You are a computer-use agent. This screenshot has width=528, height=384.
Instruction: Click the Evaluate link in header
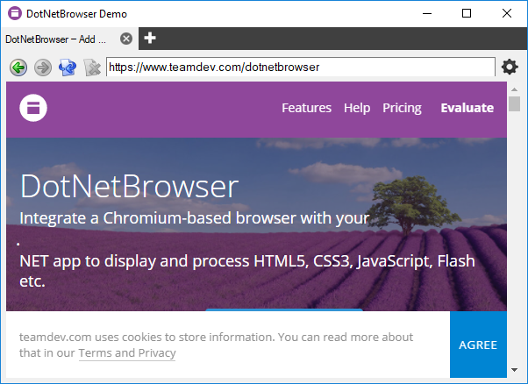467,108
